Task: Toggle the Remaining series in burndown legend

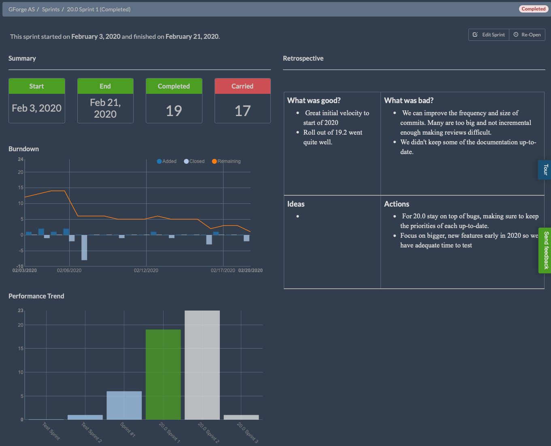Action: pyautogui.click(x=226, y=161)
